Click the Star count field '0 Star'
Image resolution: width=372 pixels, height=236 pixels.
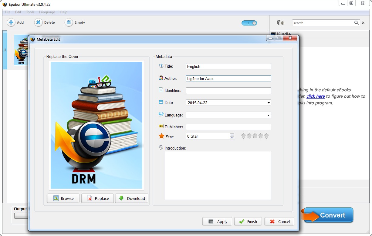coord(208,136)
